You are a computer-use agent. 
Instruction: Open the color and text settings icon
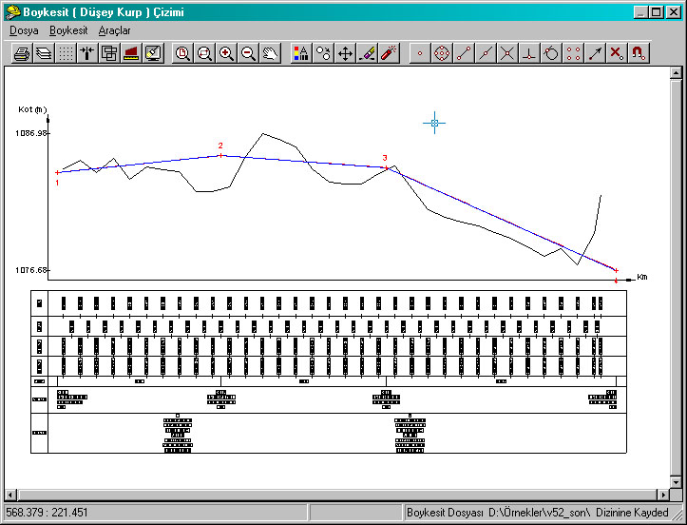[300, 53]
